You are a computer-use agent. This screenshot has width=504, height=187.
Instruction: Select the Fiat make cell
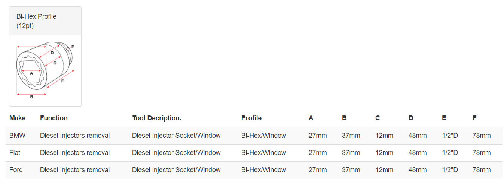coord(15,153)
